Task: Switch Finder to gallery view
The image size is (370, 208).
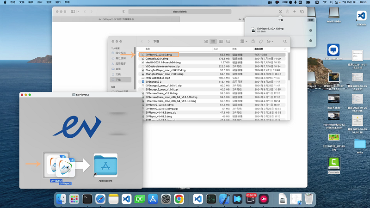Action: point(228,41)
